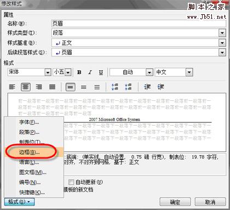Choose 制表位(T)... menu item
Image resolution: width=230 pixels, height=210 pixels.
[34, 142]
